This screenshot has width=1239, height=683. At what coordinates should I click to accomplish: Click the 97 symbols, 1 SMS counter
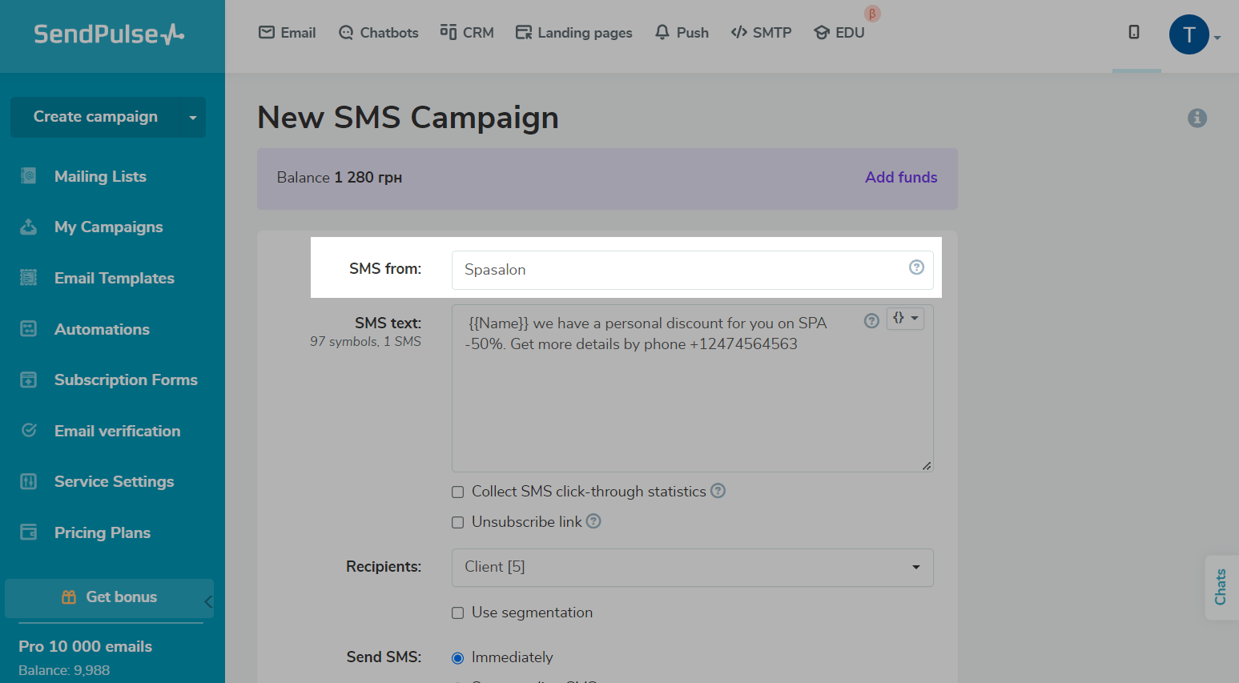coord(365,342)
